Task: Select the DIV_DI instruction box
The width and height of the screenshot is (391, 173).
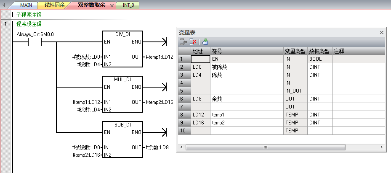Action: click(x=122, y=49)
